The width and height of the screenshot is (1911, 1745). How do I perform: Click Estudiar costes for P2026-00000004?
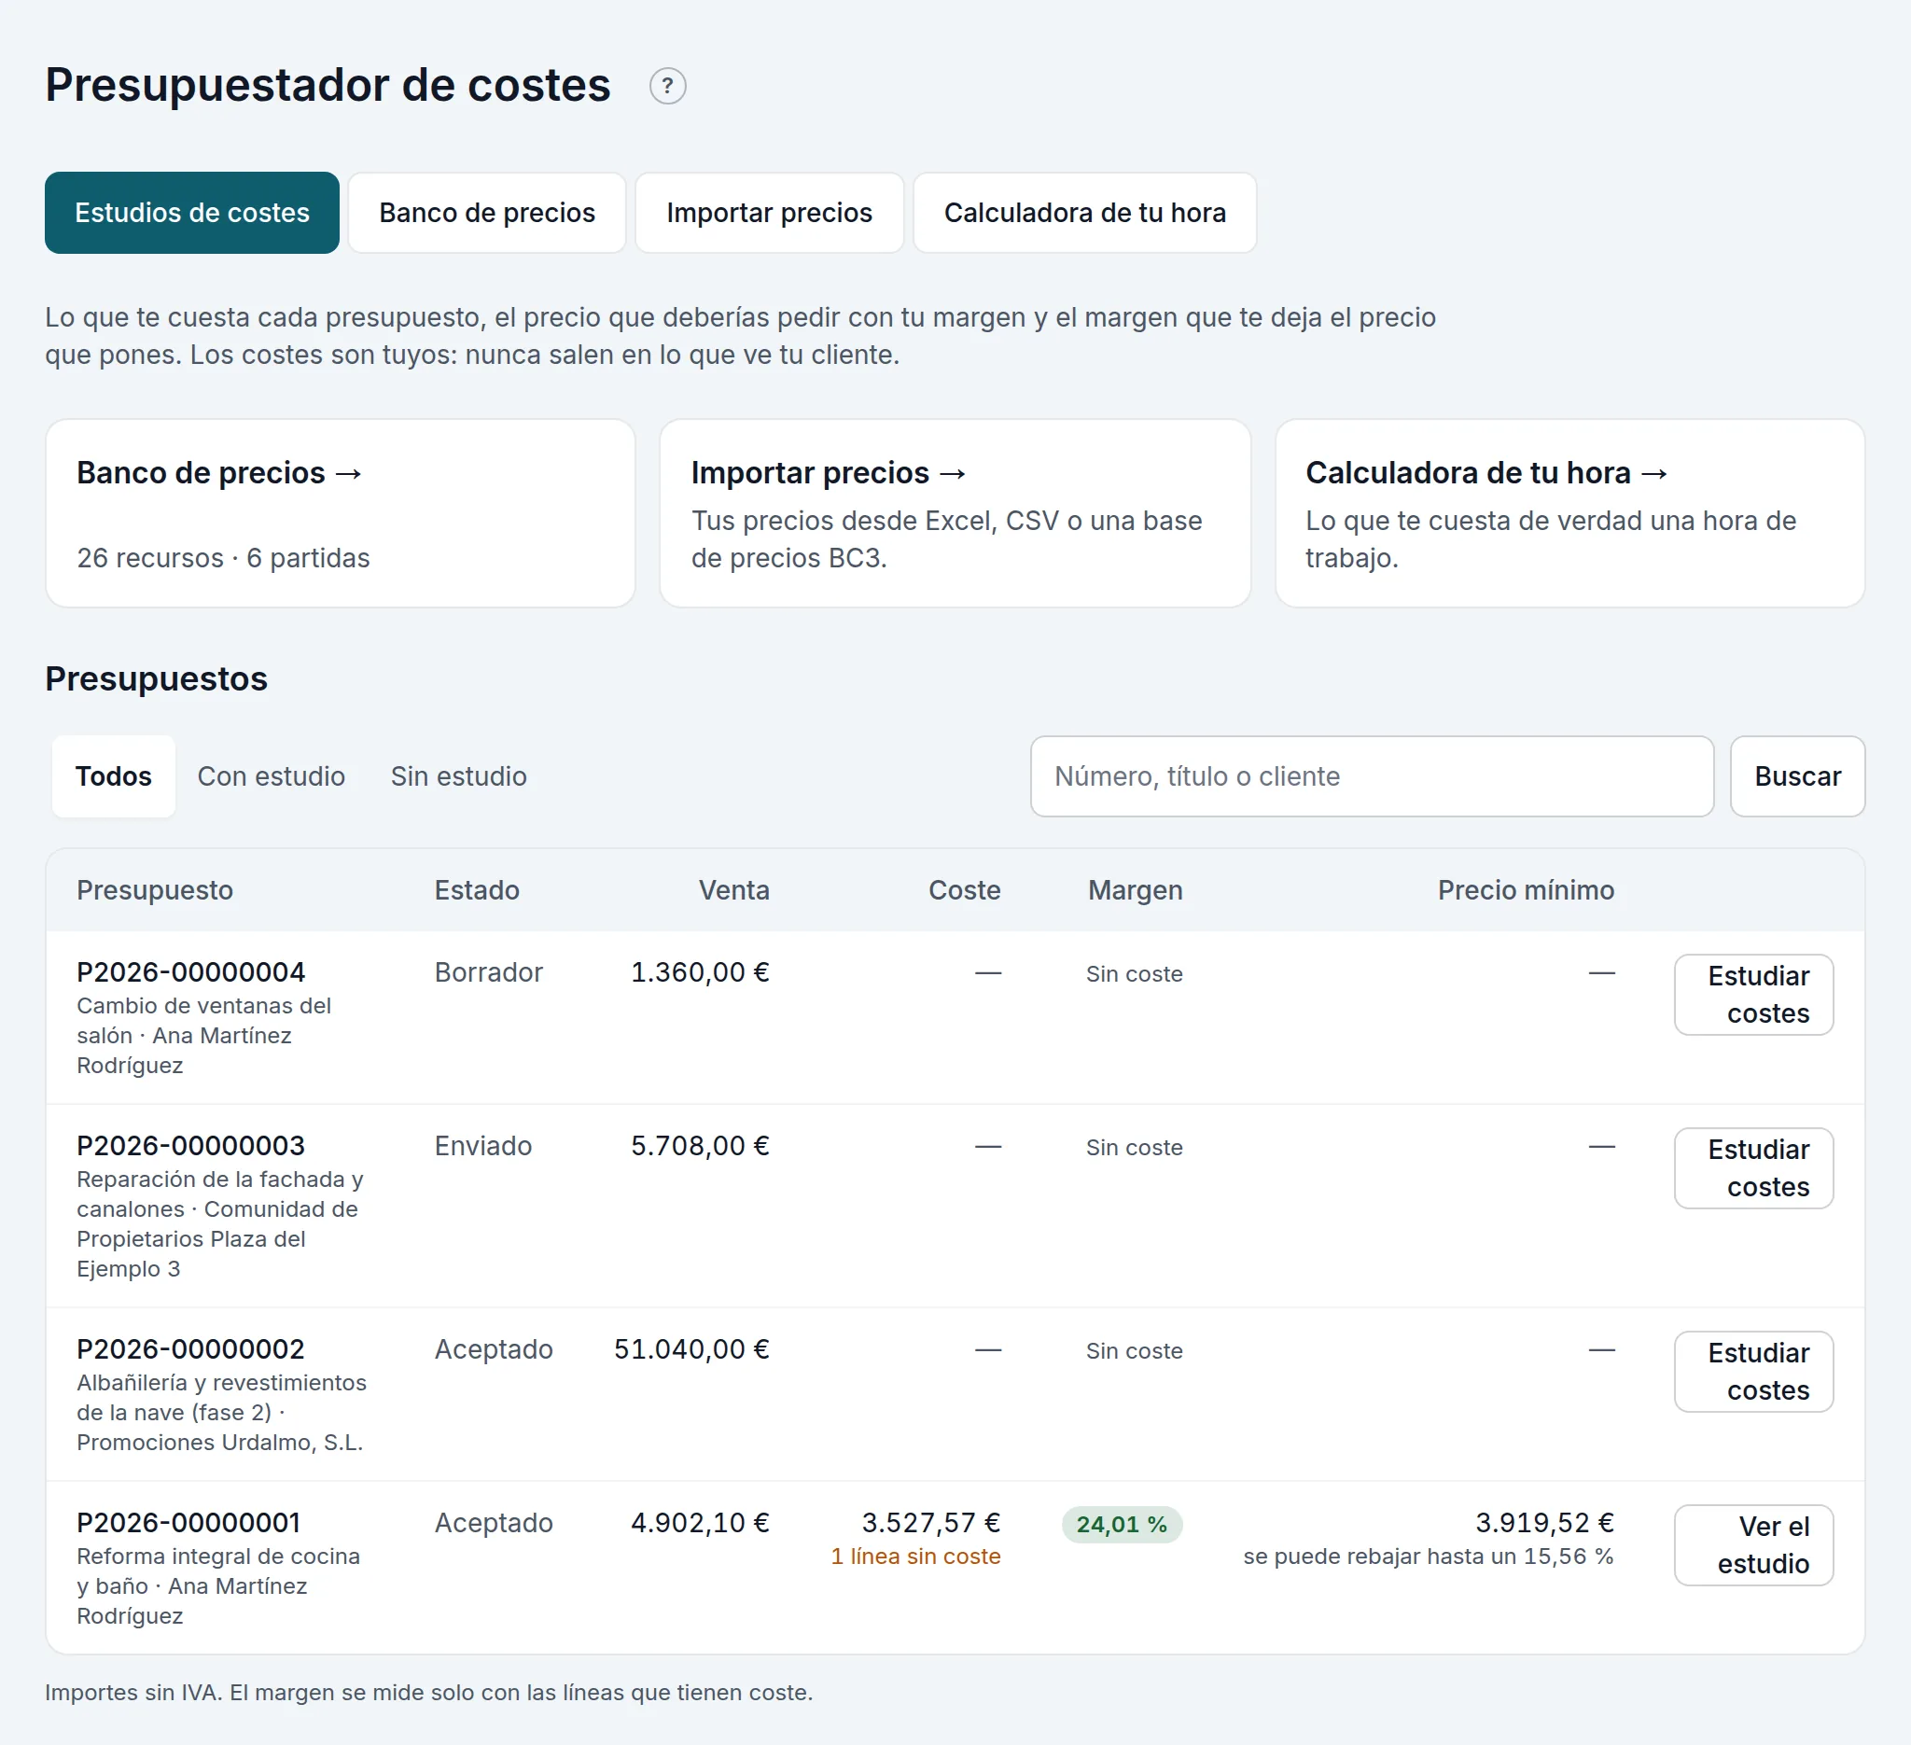[1753, 995]
